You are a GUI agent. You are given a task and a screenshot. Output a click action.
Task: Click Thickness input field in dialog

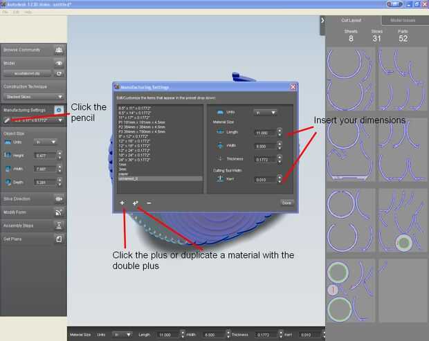[265, 159]
